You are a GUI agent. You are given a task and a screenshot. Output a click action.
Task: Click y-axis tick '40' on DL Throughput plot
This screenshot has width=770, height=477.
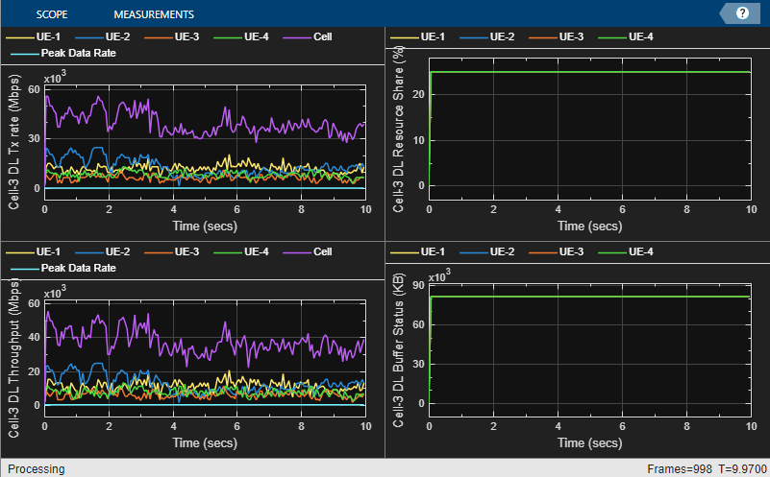point(34,337)
